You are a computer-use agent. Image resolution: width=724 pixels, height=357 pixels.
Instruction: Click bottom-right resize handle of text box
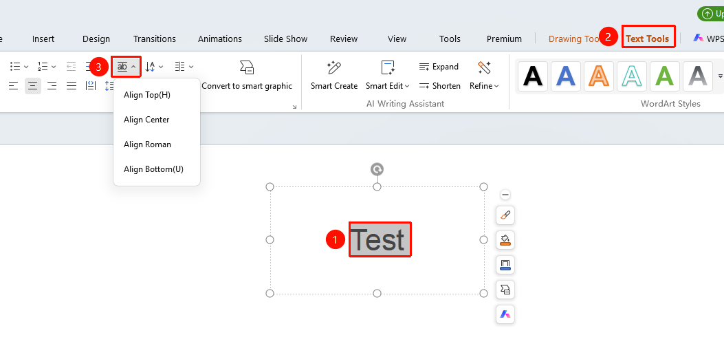[483, 293]
